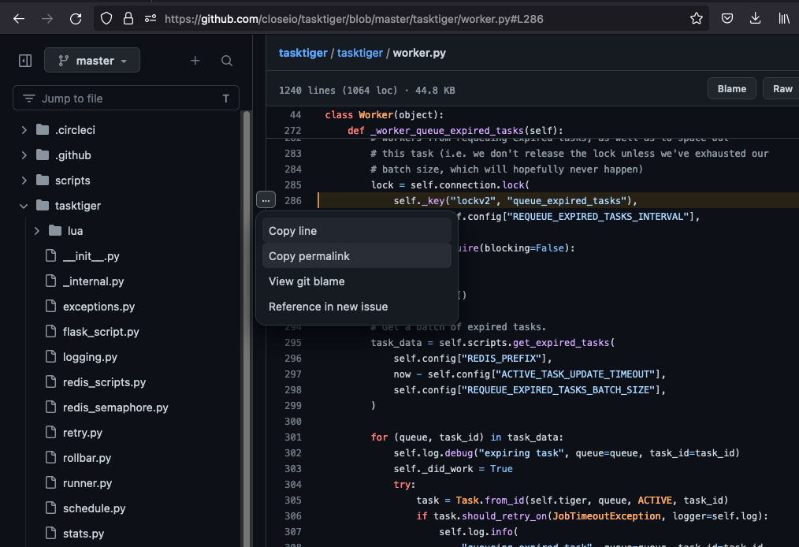The width and height of the screenshot is (799, 547).
Task: Open the exceptions.py file
Action: click(x=98, y=306)
